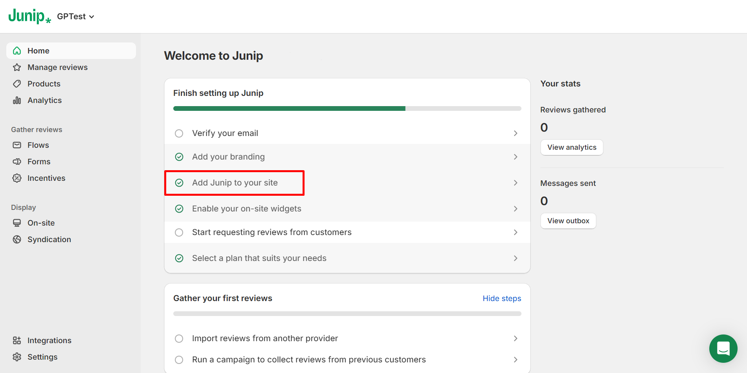Image resolution: width=747 pixels, height=373 pixels.
Task: Click the View analytics button
Action: tap(572, 147)
